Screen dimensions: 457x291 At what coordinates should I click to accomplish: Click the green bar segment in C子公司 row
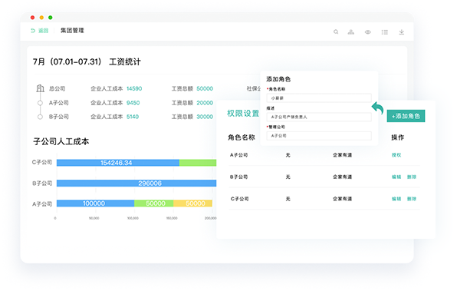pos(198,163)
